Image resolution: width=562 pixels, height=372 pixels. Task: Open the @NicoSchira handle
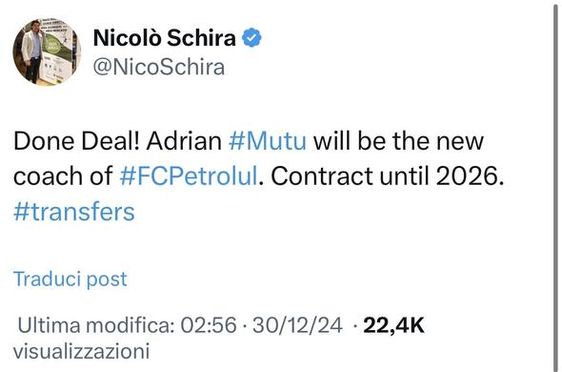tap(159, 67)
